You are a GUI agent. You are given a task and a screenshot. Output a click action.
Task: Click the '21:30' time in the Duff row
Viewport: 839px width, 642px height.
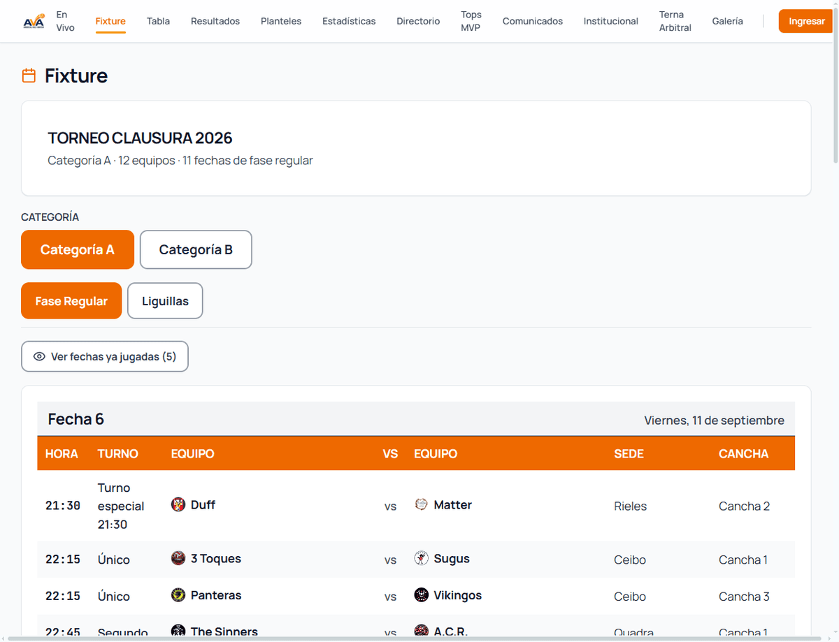[x=63, y=506]
